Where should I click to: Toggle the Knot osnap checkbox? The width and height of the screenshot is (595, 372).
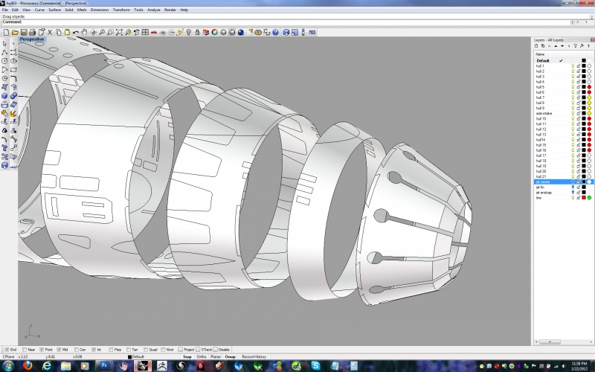click(163, 350)
